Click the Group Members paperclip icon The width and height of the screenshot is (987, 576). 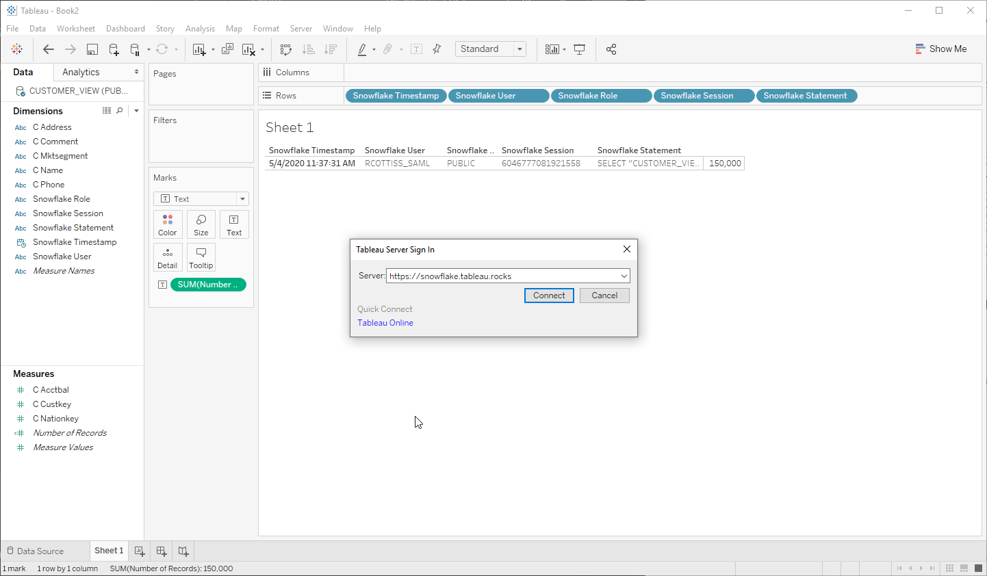(x=387, y=49)
